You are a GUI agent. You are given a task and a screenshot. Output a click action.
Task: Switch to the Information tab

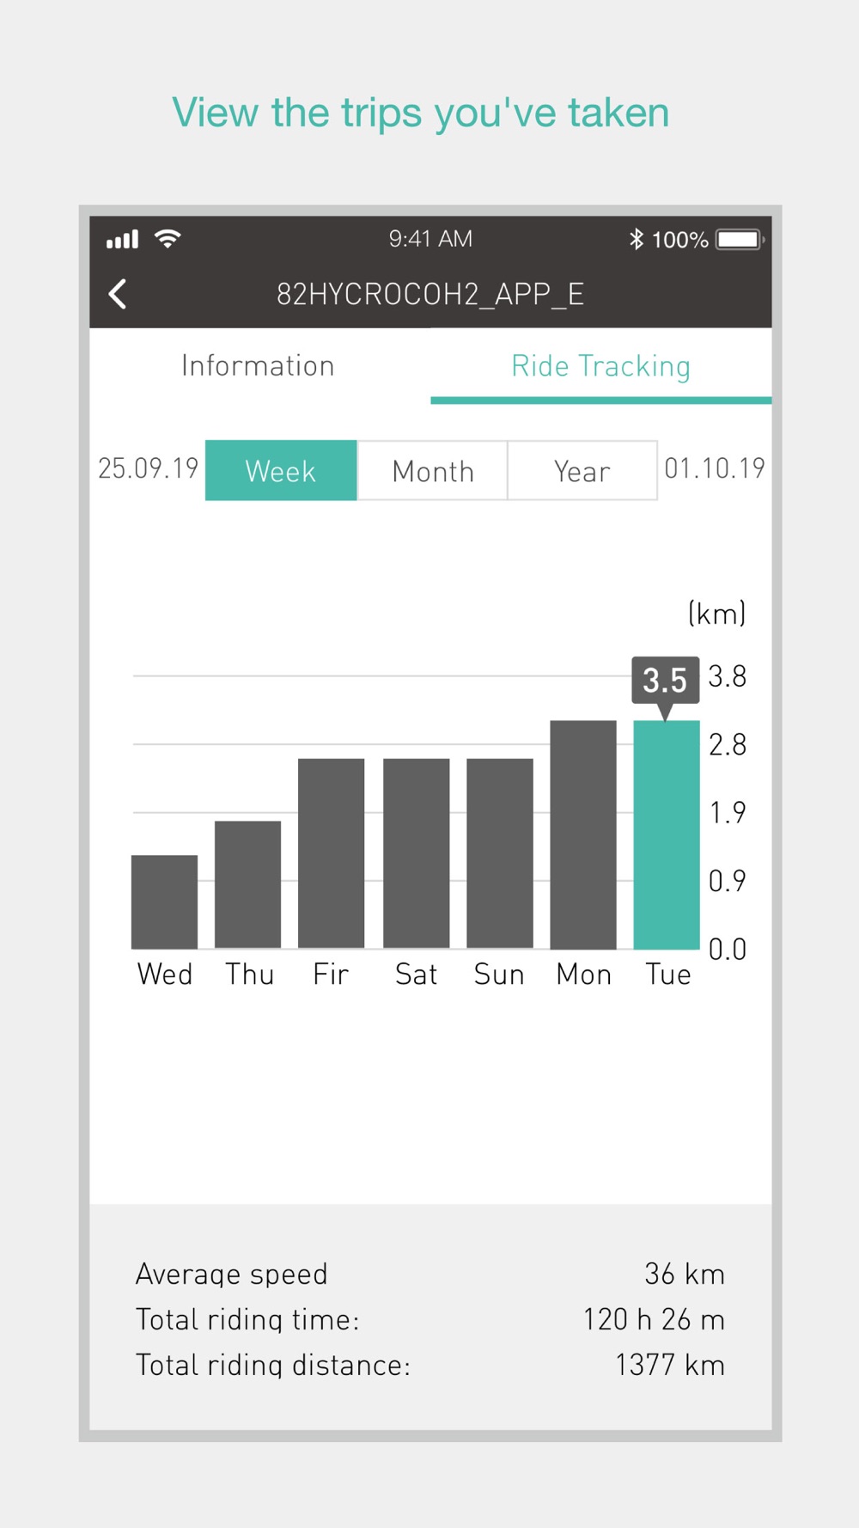[x=259, y=366]
